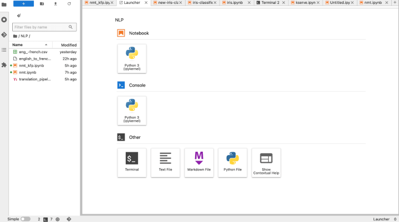Toggle Simple interface mode switch

pos(25,219)
